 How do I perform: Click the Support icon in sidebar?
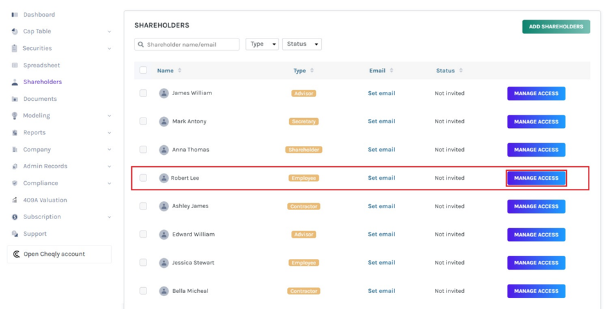coord(15,234)
